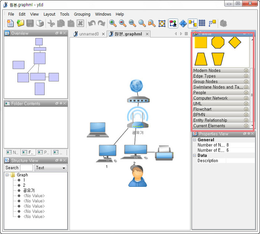This screenshot has height=234, width=260.
Task: Select the printer node on the canvas
Action: point(164,152)
